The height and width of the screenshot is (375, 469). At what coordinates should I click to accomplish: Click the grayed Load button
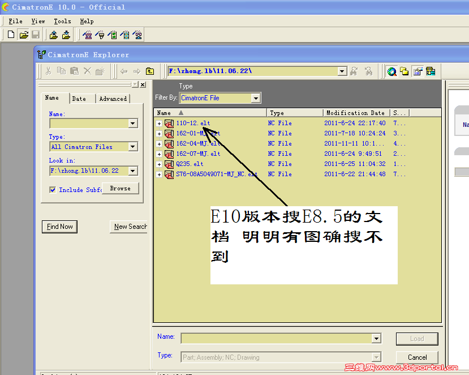click(x=418, y=339)
